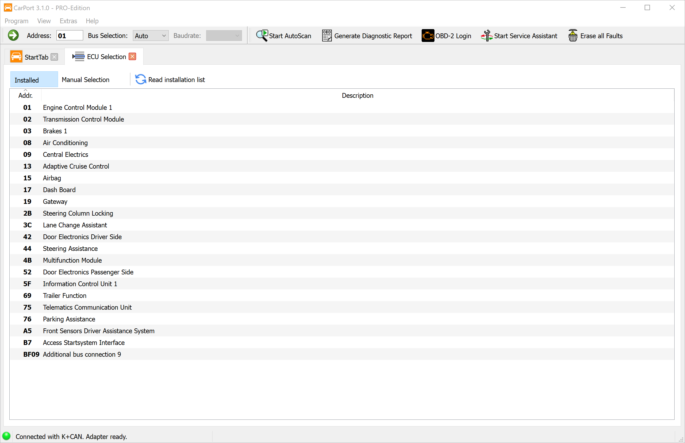The image size is (685, 443).
Task: Open OBD-2 Login engine icon
Action: pyautogui.click(x=428, y=35)
